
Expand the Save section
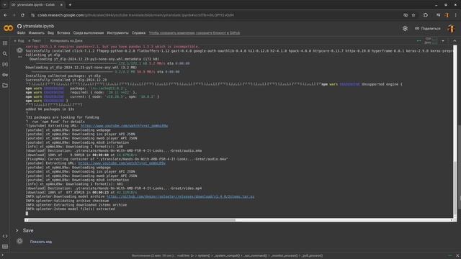(17, 231)
